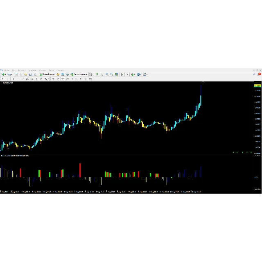This screenshot has height=262, width=262.
Task: Open the Окно menu
Action: click(51, 70)
